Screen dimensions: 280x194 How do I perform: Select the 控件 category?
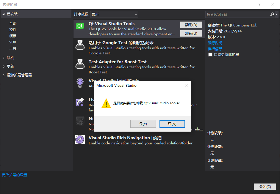click(13, 30)
